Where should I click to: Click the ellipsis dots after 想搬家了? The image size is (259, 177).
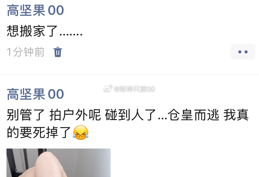pos(71,34)
